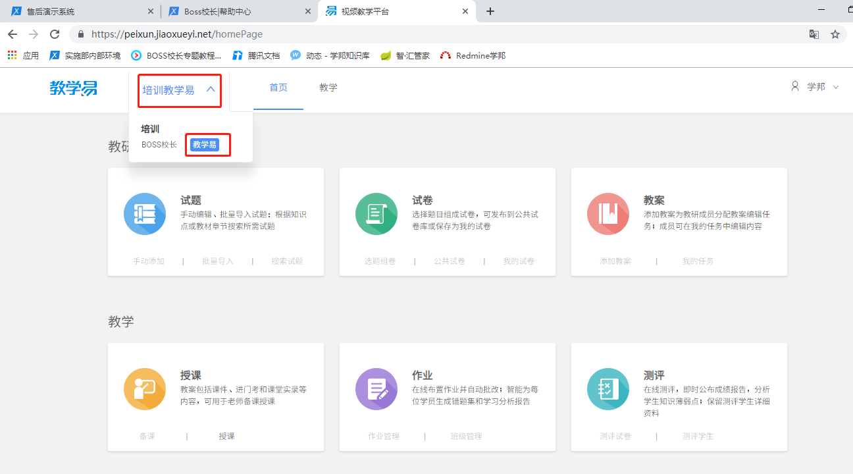Image resolution: width=853 pixels, height=474 pixels.
Task: Click the 公共试卷 link
Action: click(x=450, y=261)
